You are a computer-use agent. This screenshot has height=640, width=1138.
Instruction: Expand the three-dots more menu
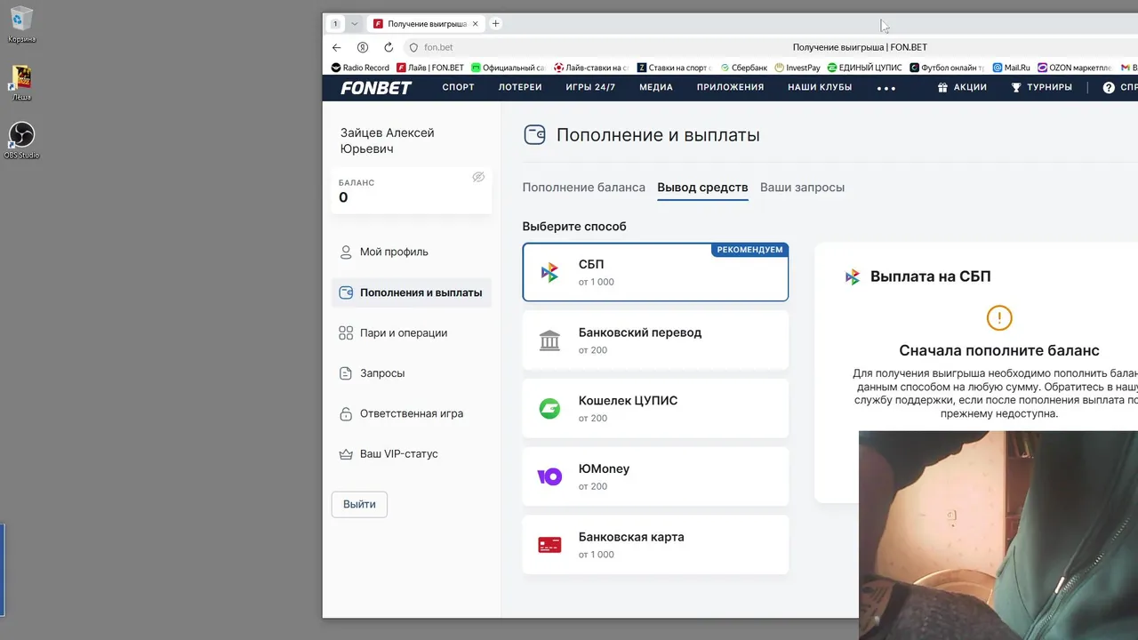(x=886, y=88)
